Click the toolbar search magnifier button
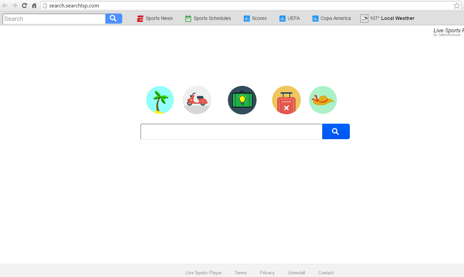 [x=113, y=19]
